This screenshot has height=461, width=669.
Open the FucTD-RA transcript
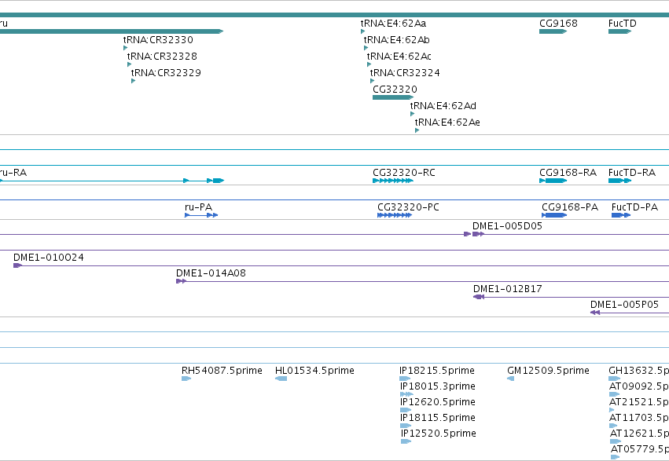pyautogui.click(x=620, y=181)
